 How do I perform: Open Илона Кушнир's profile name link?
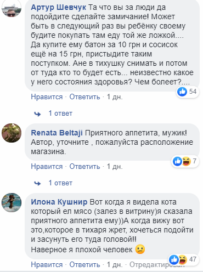click(x=59, y=202)
